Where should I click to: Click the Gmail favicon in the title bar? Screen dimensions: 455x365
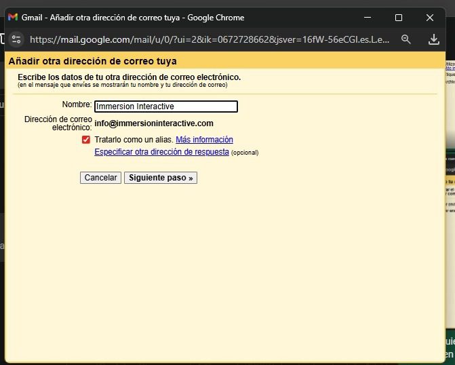13,17
